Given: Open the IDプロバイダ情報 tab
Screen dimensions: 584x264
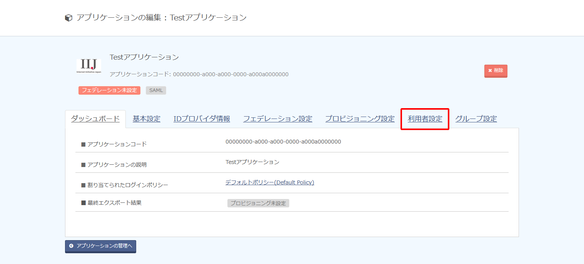Looking at the screenshot, I should click(x=202, y=119).
